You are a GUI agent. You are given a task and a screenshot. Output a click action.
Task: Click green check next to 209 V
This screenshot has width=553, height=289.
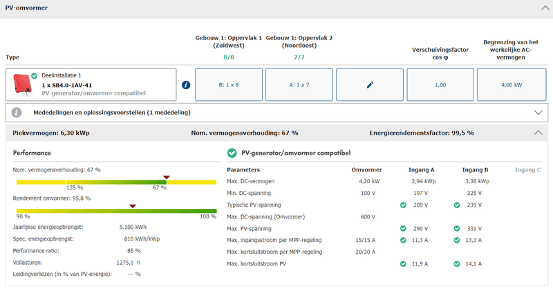[403, 205]
